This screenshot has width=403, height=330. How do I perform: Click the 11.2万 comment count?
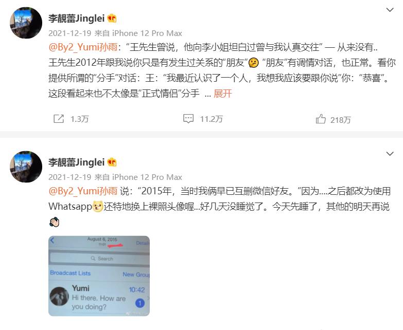[211, 119]
